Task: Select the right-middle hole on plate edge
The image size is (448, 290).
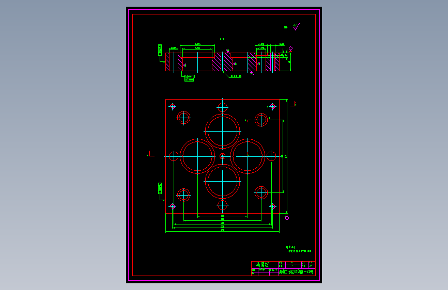Action: 271,156
